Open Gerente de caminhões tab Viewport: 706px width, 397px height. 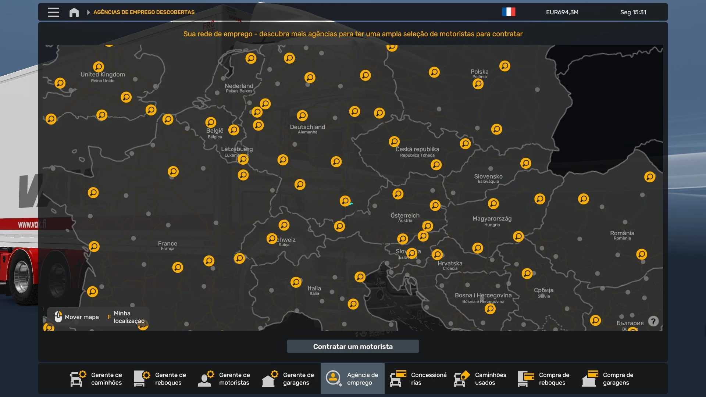point(96,379)
